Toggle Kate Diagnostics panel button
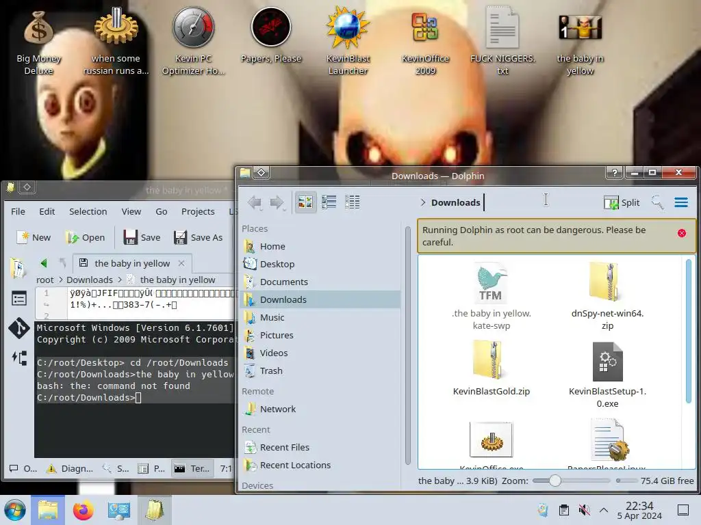This screenshot has height=525, width=701. point(71,468)
